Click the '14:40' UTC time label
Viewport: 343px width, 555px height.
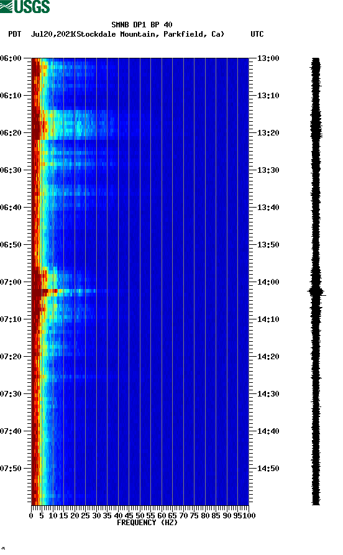point(268,431)
